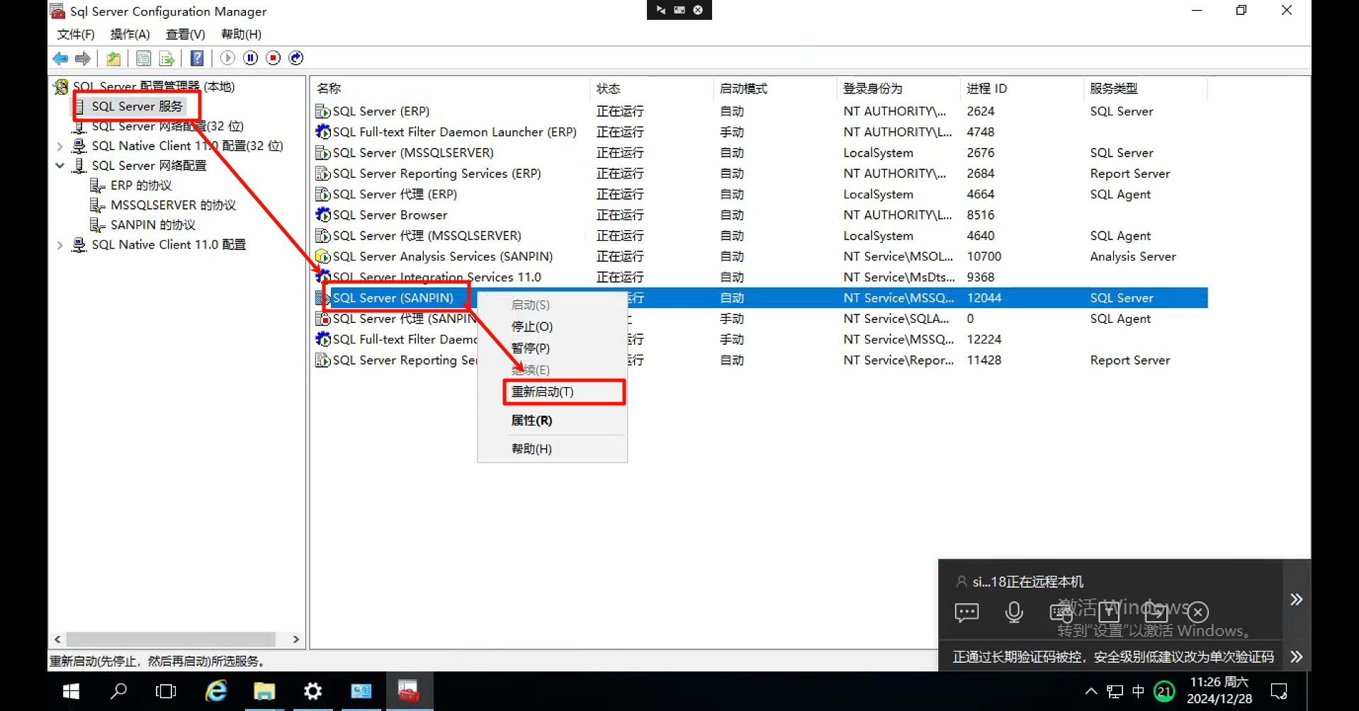Open the Help toolbar icon
Screen dimensions: 1359x711
click(197, 58)
